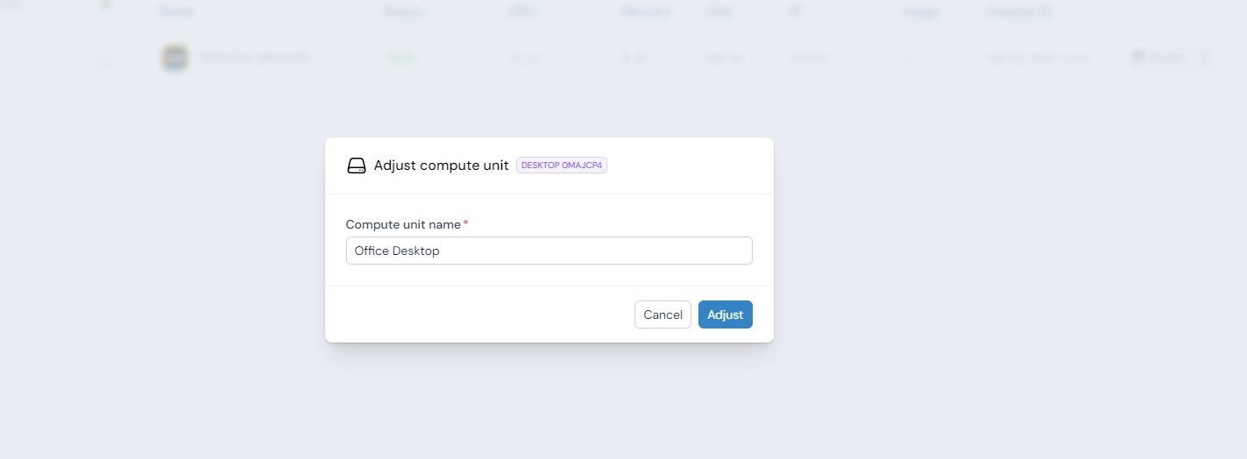Click the IP column header
Viewport: 1247px width, 459px height.
coord(795,12)
